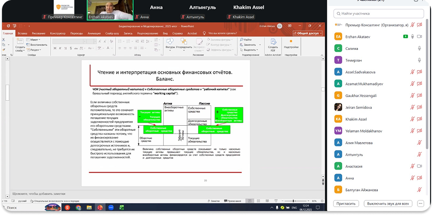This screenshot has height=215, width=433.
Task: Open the Раздел section dropdown
Action: (x=34, y=50)
